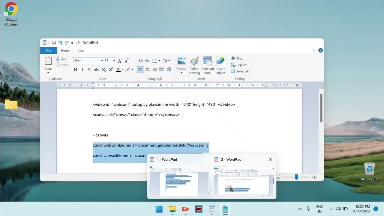Cut the selected text
Screen dimensions: 384x216
61,58
